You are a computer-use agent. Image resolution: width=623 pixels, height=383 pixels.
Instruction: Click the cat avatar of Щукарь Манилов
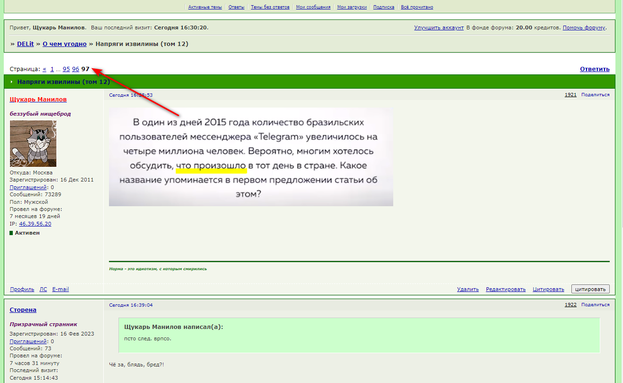(x=33, y=144)
